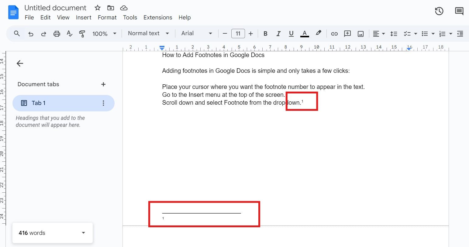Insert a link using the toolbar icon

334,33
